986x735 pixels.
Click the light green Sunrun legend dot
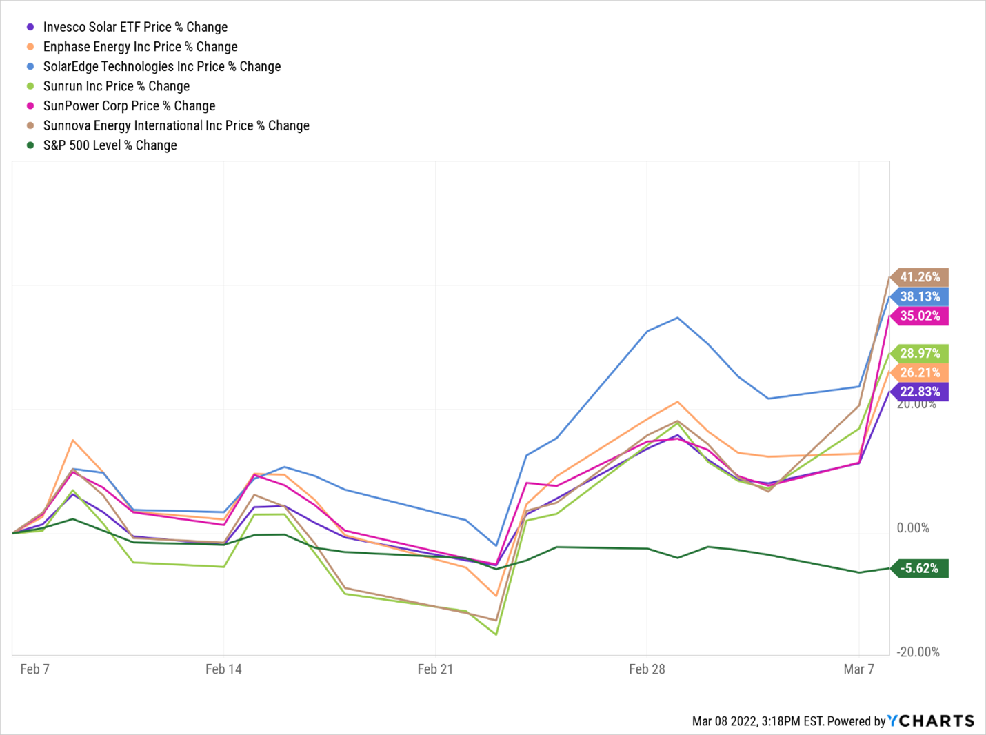coord(30,86)
